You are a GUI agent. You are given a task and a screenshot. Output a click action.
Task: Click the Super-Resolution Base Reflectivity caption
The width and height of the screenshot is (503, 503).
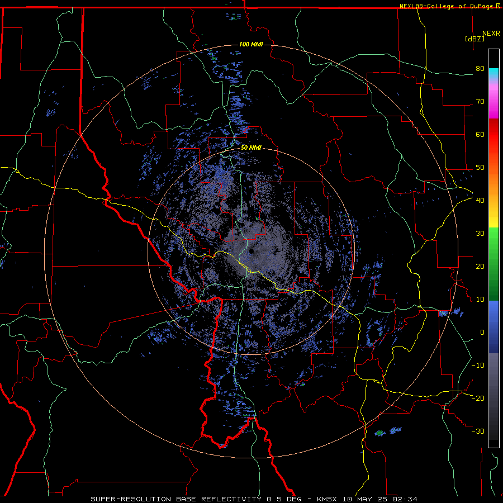[x=254, y=499]
